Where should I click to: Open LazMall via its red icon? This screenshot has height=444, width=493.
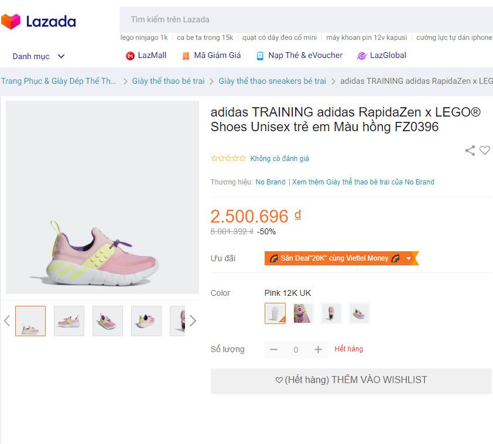point(130,56)
